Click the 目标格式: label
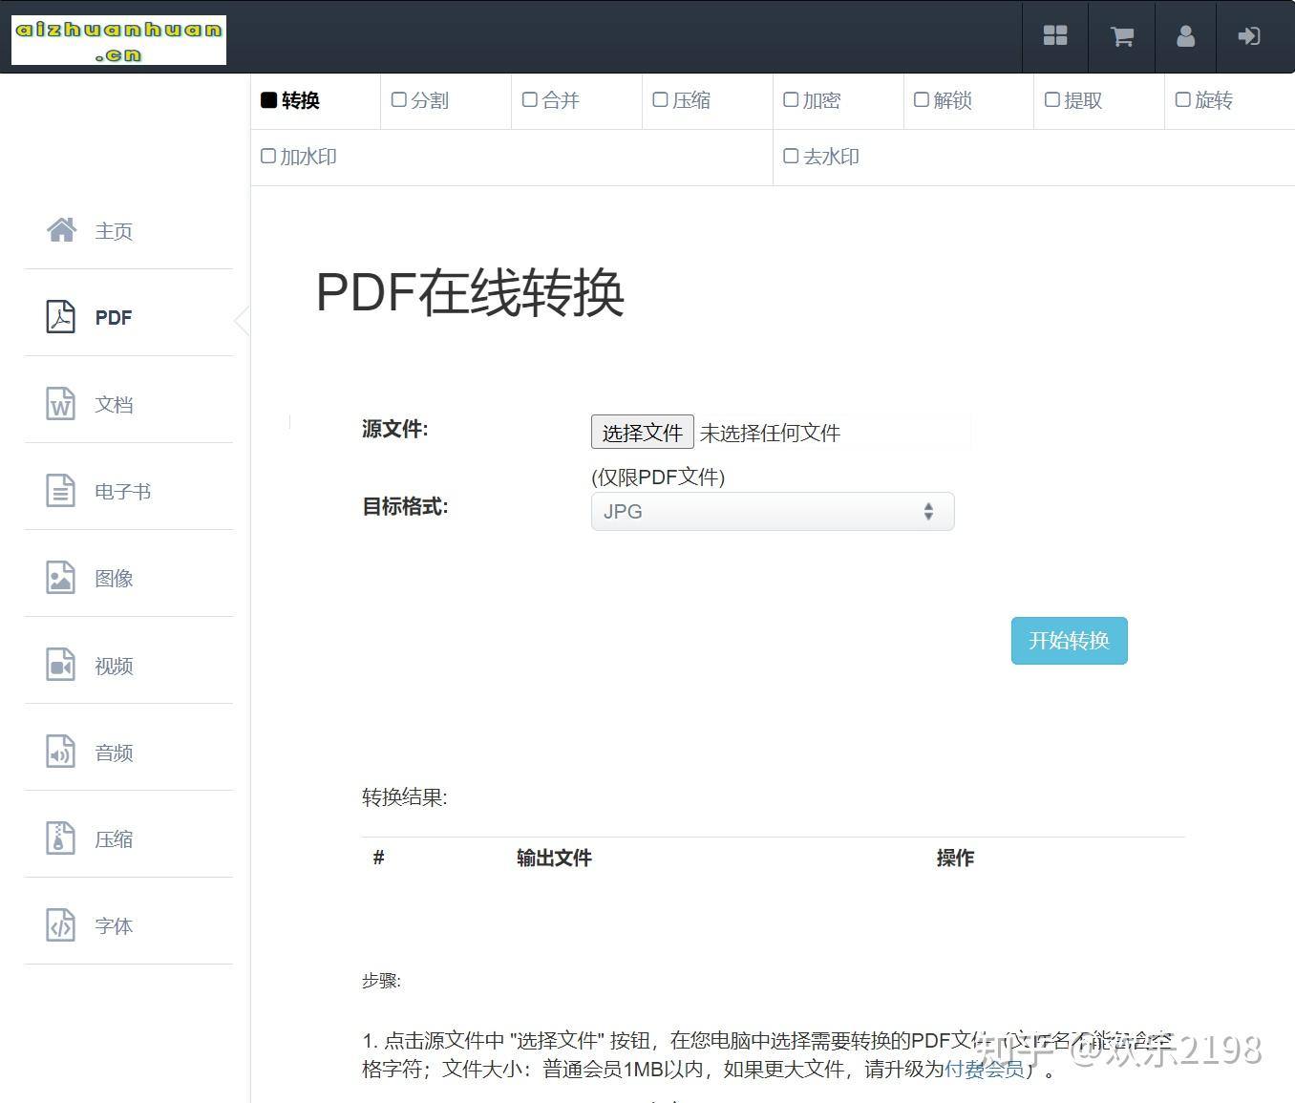 pyautogui.click(x=405, y=507)
